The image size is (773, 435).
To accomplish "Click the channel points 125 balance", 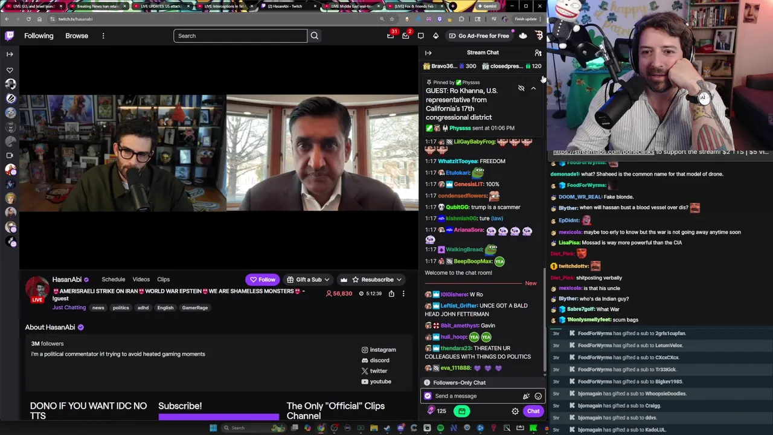I will point(437,411).
